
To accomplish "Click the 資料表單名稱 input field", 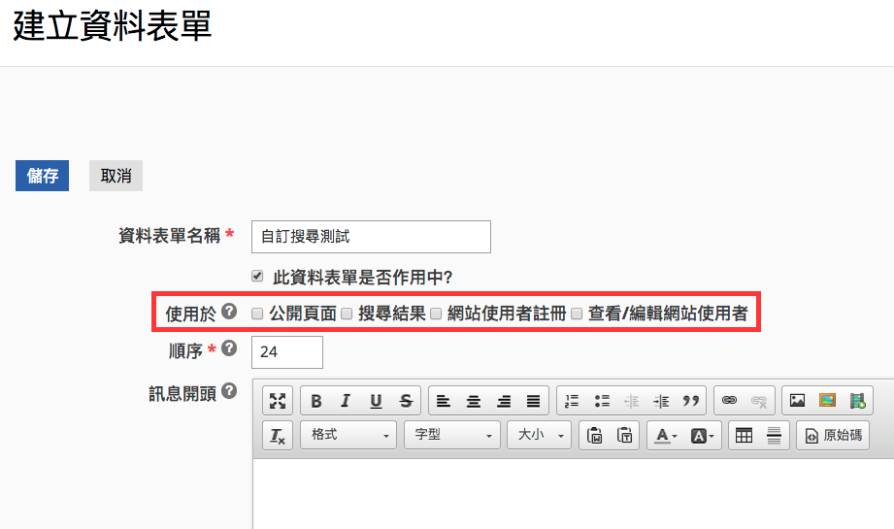I will [371, 237].
